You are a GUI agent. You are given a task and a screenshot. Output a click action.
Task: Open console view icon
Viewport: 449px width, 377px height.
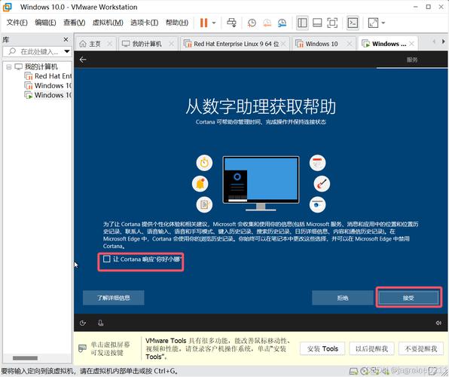pyautogui.click(x=353, y=23)
